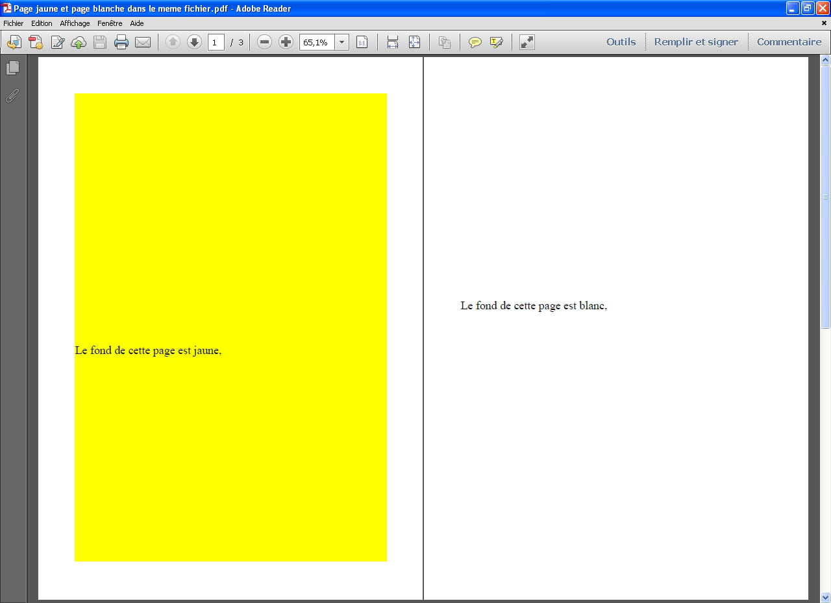The height and width of the screenshot is (603, 831).
Task: Click the actual size 1:1 page icon
Action: coord(362,42)
